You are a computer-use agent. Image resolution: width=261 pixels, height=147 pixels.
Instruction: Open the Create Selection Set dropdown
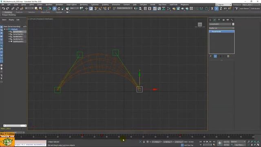point(124,8)
